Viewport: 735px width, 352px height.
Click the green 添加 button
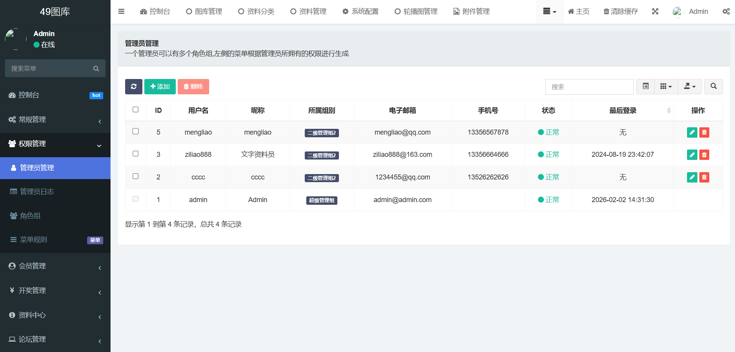[x=160, y=87]
